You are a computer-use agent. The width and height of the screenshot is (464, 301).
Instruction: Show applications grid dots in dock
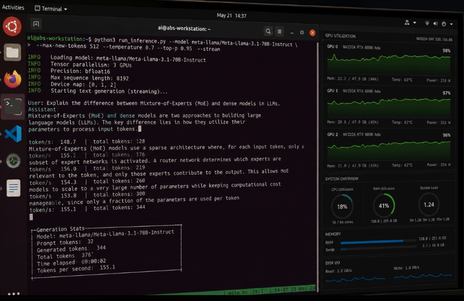(x=14, y=294)
